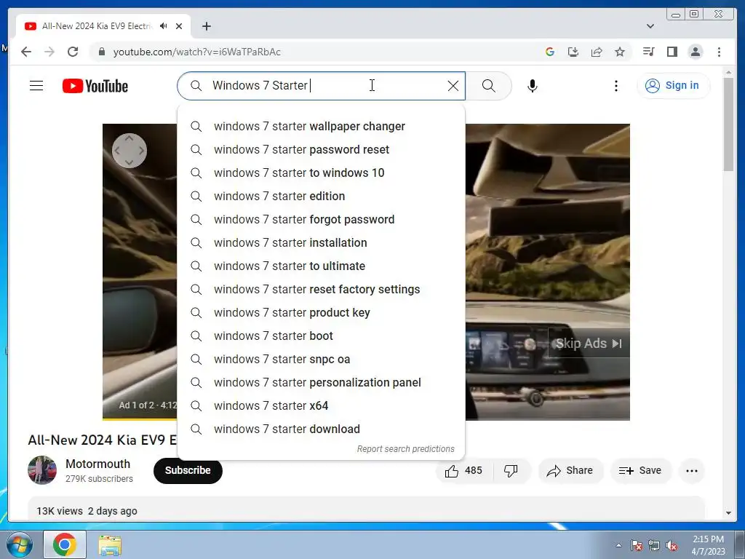Choose suggestion 'windows 7 starter wallpaper changer'
The height and width of the screenshot is (559, 745).
321,127
